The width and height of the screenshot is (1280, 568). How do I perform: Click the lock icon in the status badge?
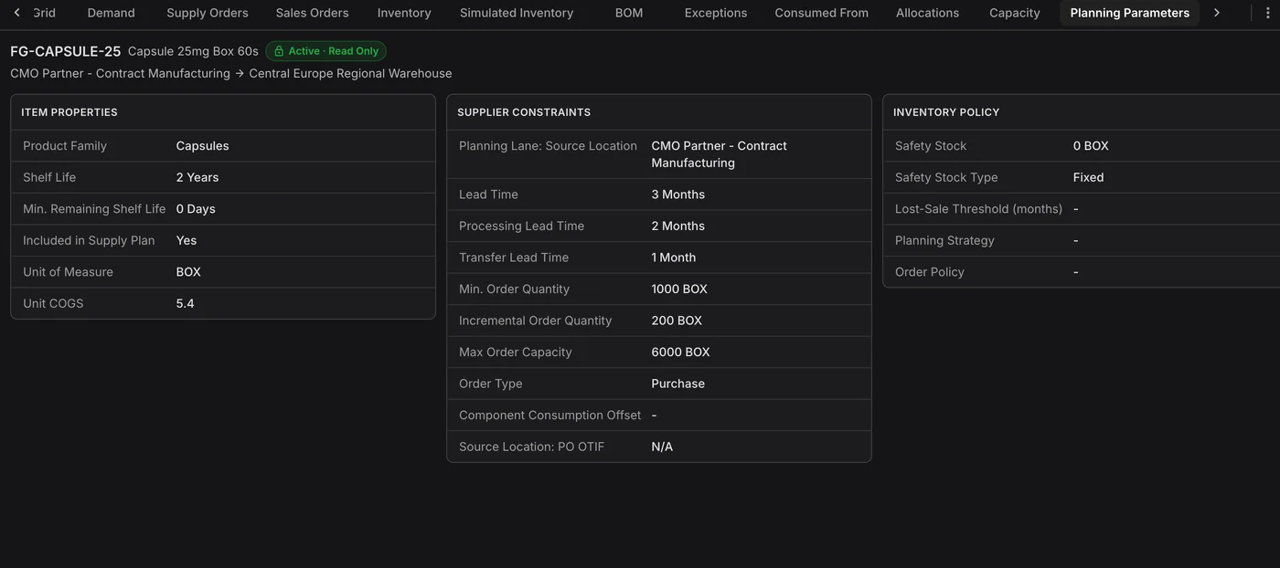pyautogui.click(x=279, y=51)
